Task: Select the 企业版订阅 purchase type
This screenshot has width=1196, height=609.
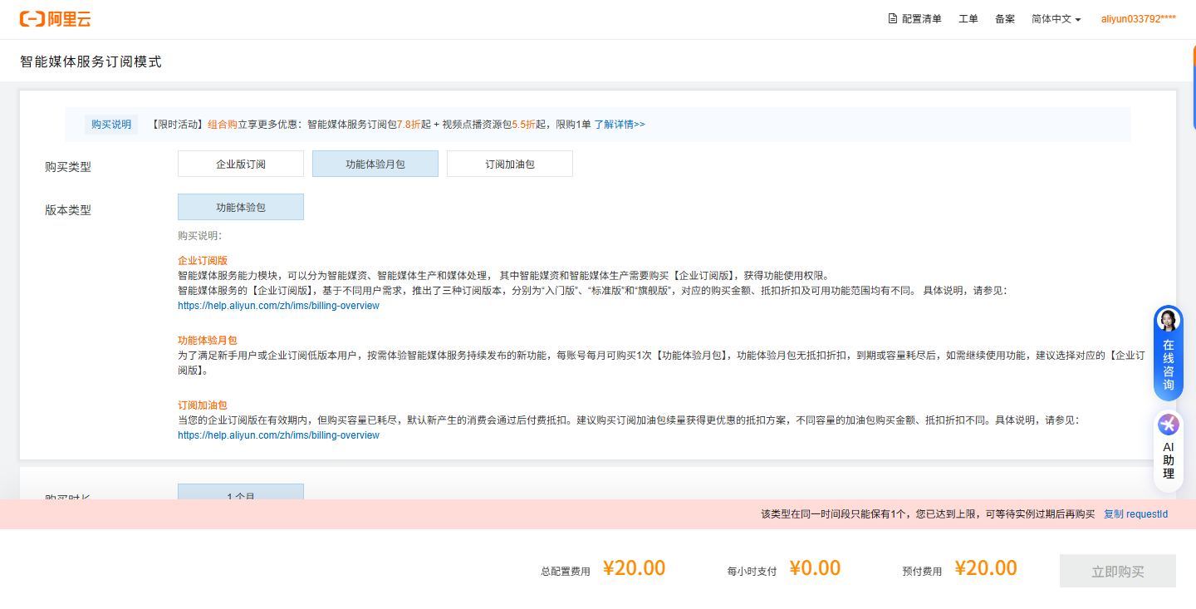Action: [x=241, y=164]
